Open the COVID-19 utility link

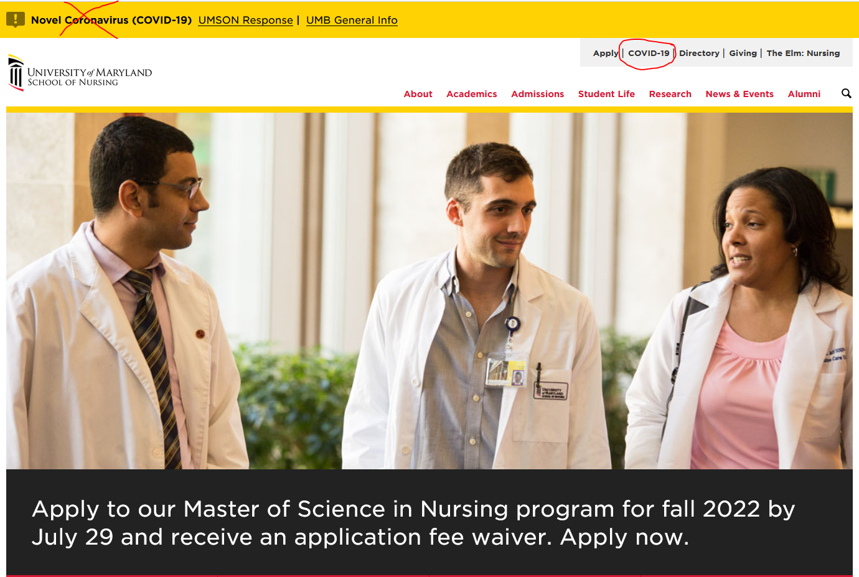click(x=649, y=54)
